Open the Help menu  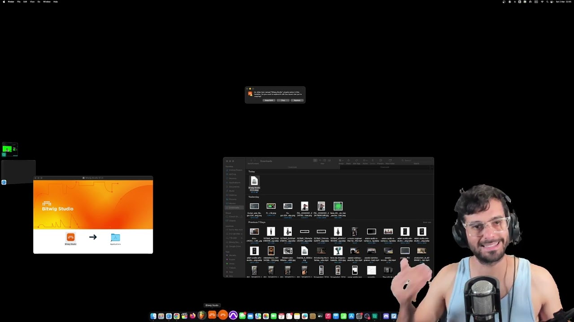coord(56,2)
